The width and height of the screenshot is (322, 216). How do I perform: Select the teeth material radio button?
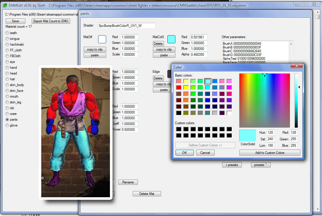click(8, 33)
